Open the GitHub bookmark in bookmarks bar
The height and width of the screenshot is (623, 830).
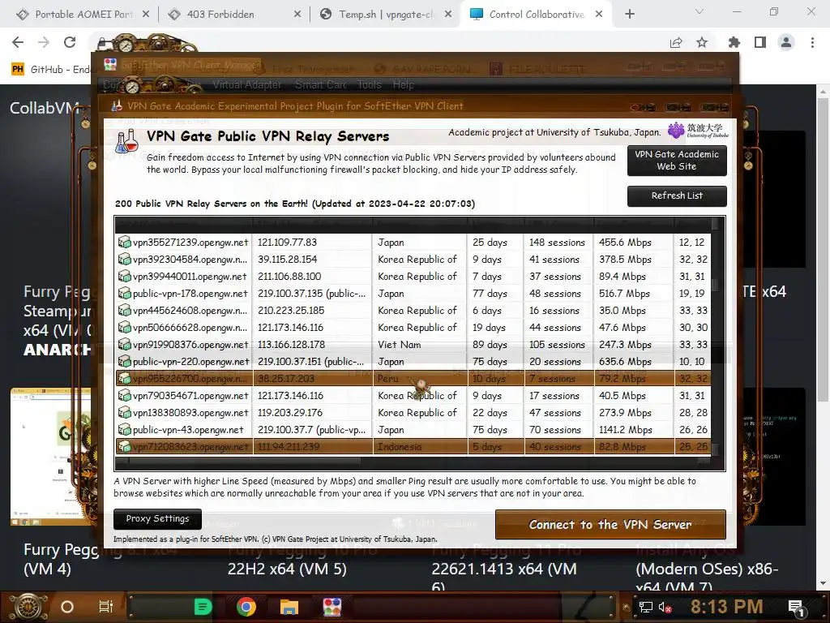tap(51, 70)
